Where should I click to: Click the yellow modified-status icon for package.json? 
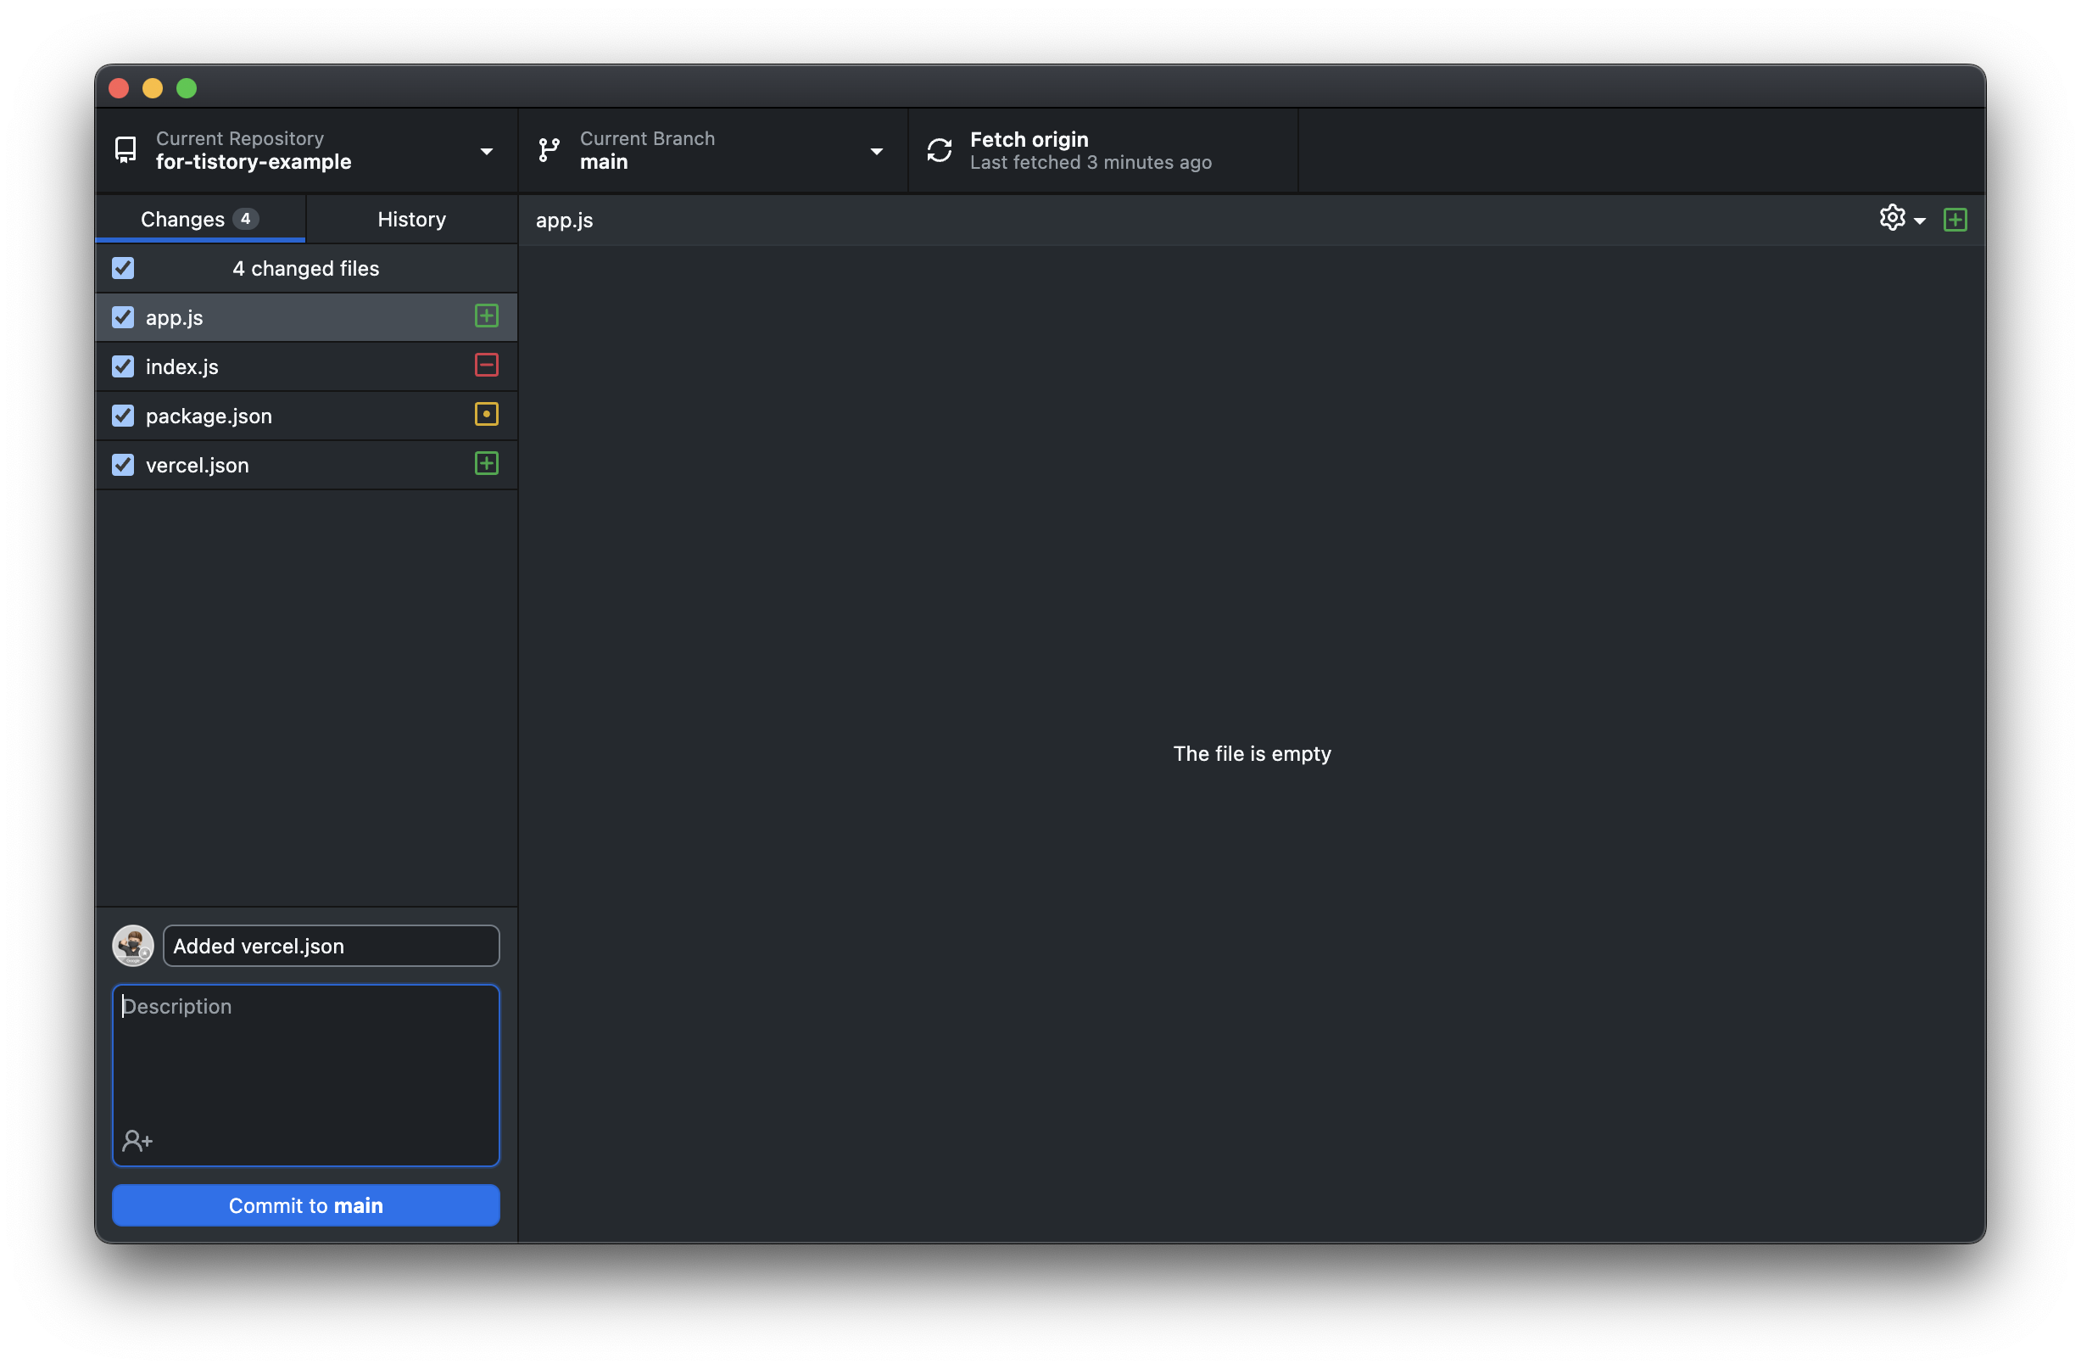tap(486, 415)
